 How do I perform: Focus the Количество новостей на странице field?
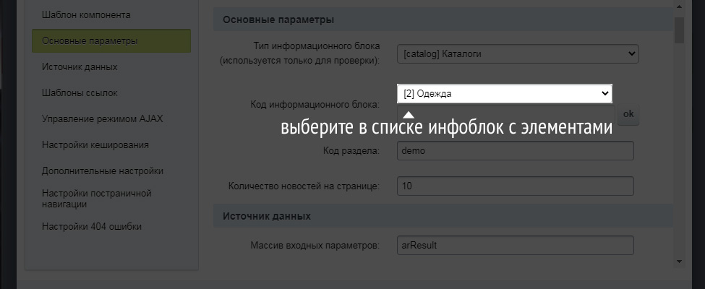pos(516,186)
